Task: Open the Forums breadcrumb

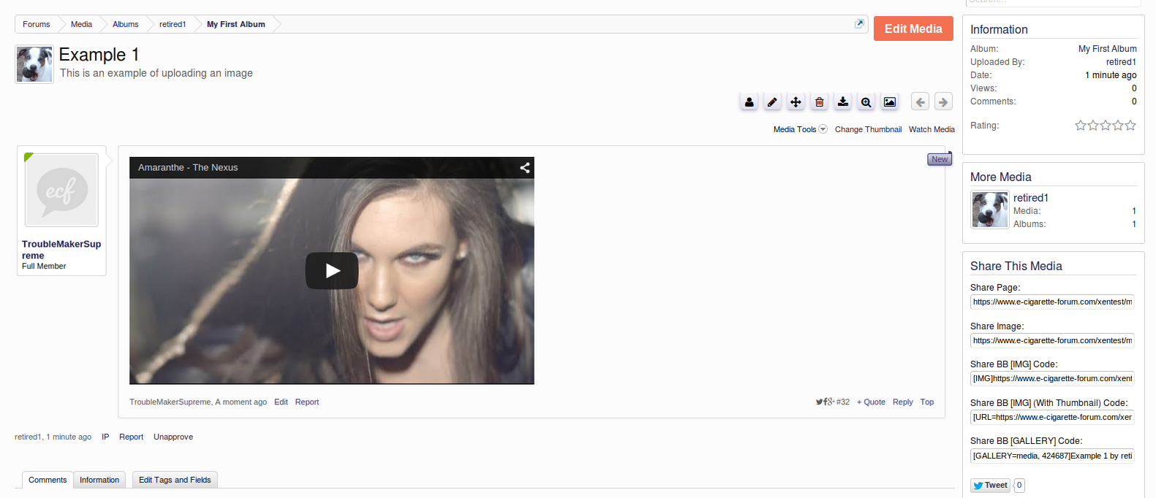Action: [x=36, y=24]
